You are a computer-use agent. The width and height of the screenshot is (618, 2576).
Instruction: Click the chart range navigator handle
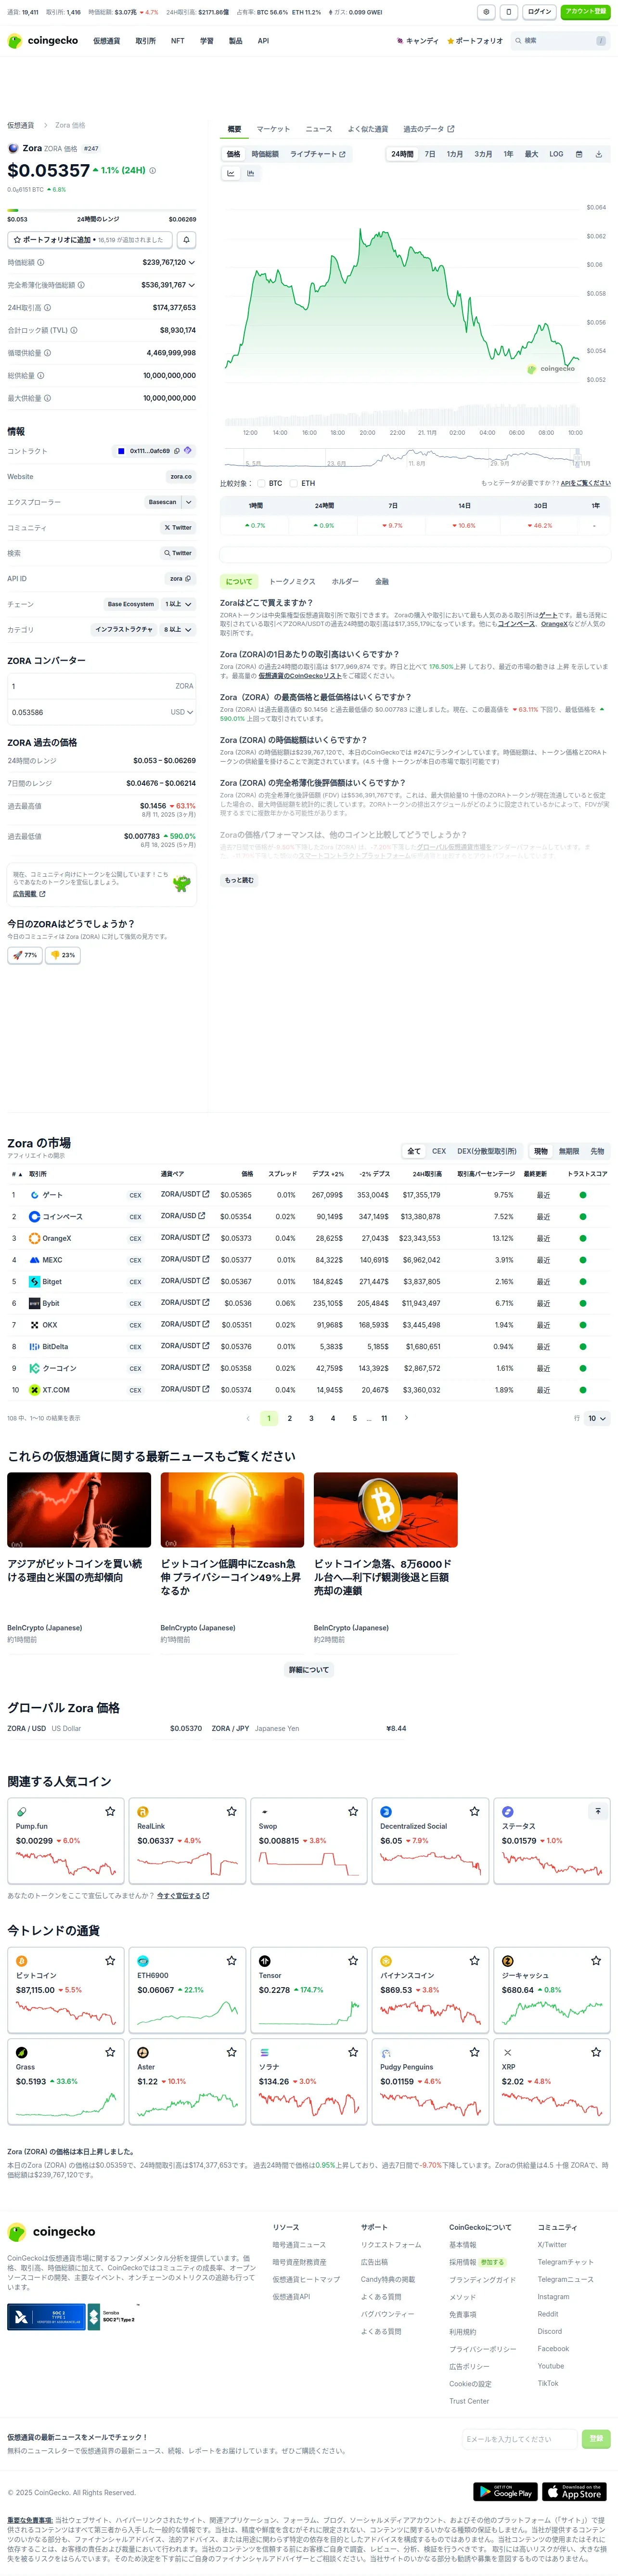[x=577, y=458]
